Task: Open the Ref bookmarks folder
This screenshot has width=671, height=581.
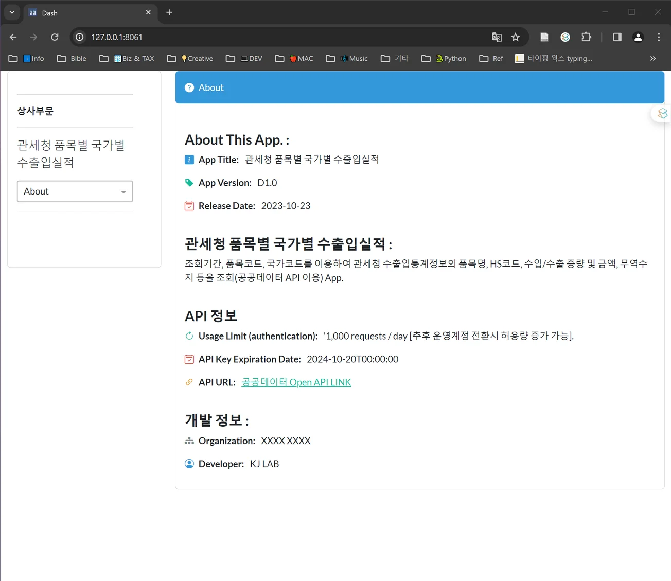Action: [491, 59]
